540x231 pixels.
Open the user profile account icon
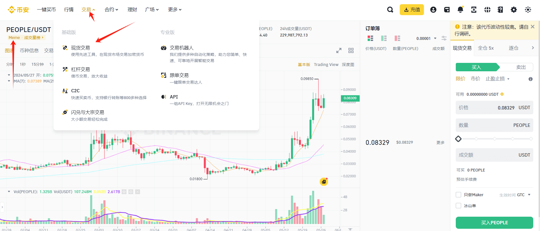click(x=433, y=10)
